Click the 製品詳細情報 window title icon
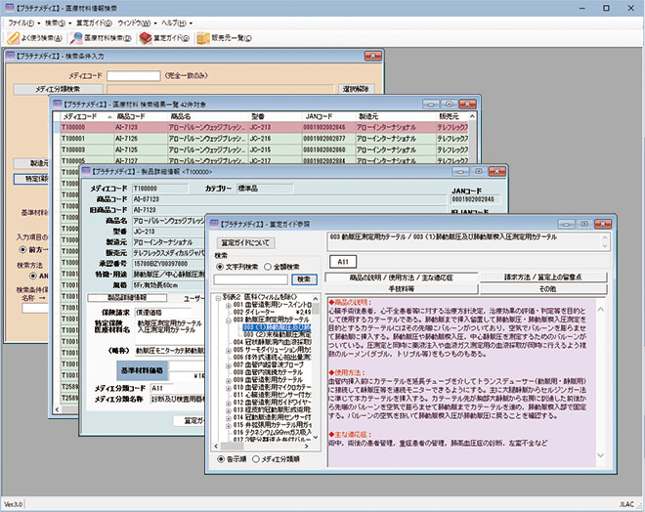 point(86,171)
